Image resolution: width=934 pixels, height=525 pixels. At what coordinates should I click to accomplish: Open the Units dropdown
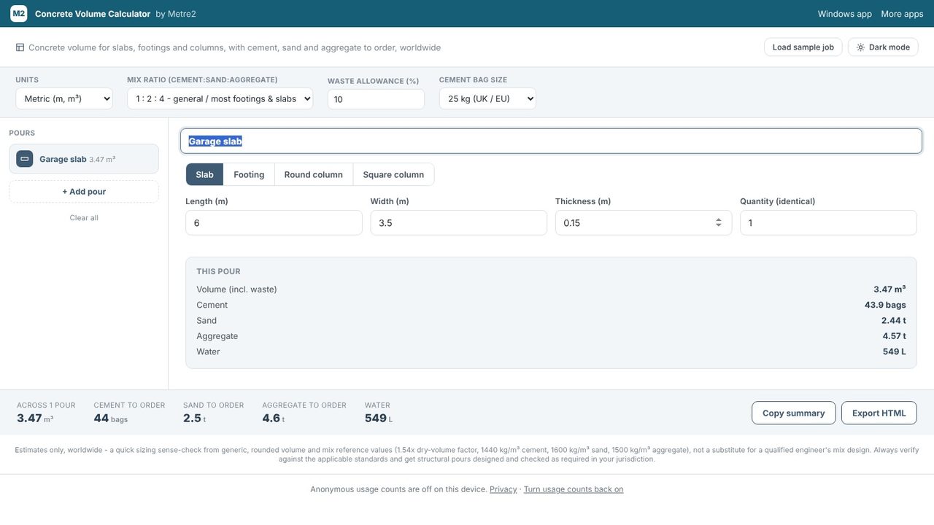click(x=64, y=98)
